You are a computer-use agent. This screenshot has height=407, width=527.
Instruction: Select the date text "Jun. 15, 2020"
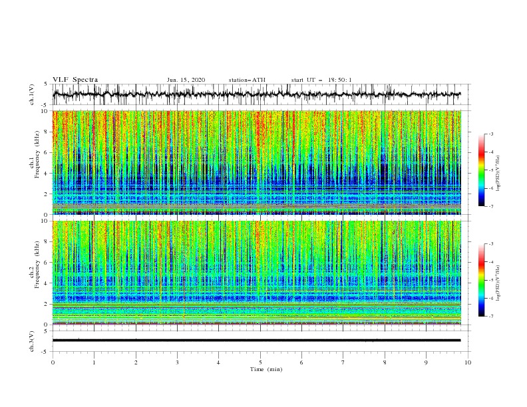click(x=186, y=80)
